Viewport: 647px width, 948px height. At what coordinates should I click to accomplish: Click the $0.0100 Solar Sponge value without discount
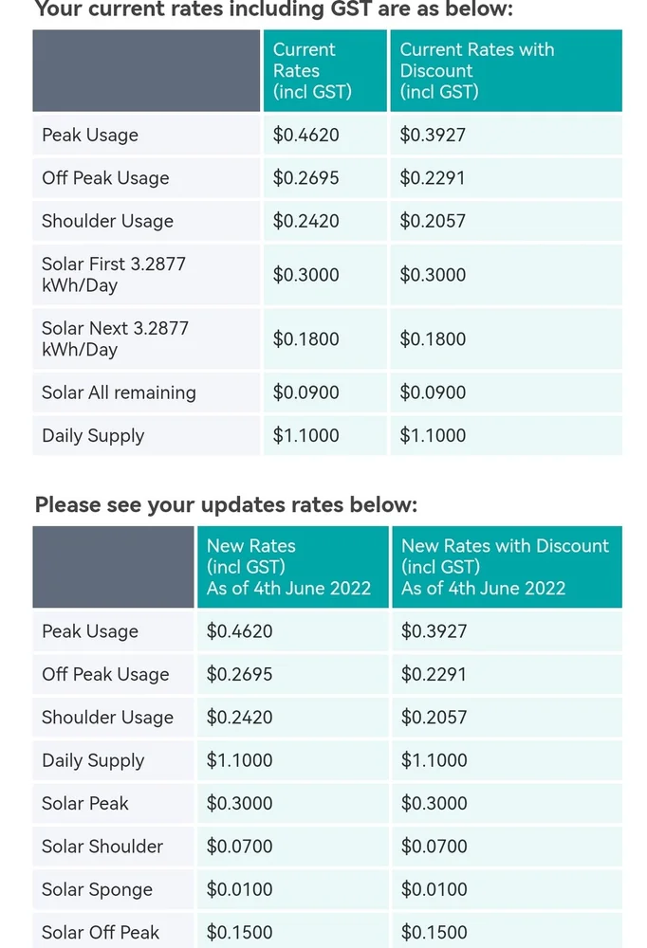[239, 889]
